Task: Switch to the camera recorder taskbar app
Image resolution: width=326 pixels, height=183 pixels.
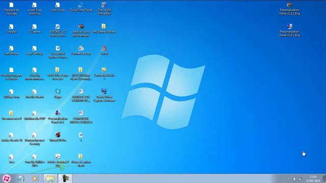Action: click(65, 178)
